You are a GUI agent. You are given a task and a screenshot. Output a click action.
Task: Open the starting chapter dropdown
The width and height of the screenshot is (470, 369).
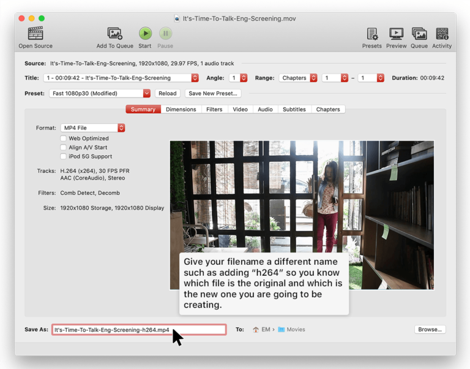pos(335,78)
